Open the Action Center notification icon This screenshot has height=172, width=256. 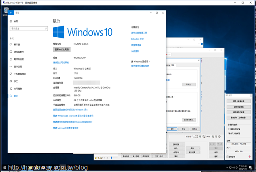(x=250, y=168)
